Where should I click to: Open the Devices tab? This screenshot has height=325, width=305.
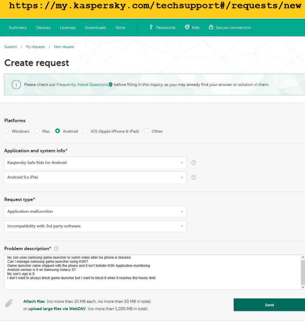pos(43,27)
